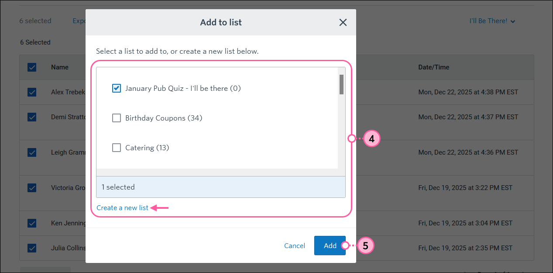Check the Birthday Coupons list
Image resolution: width=553 pixels, height=273 pixels.
point(117,117)
